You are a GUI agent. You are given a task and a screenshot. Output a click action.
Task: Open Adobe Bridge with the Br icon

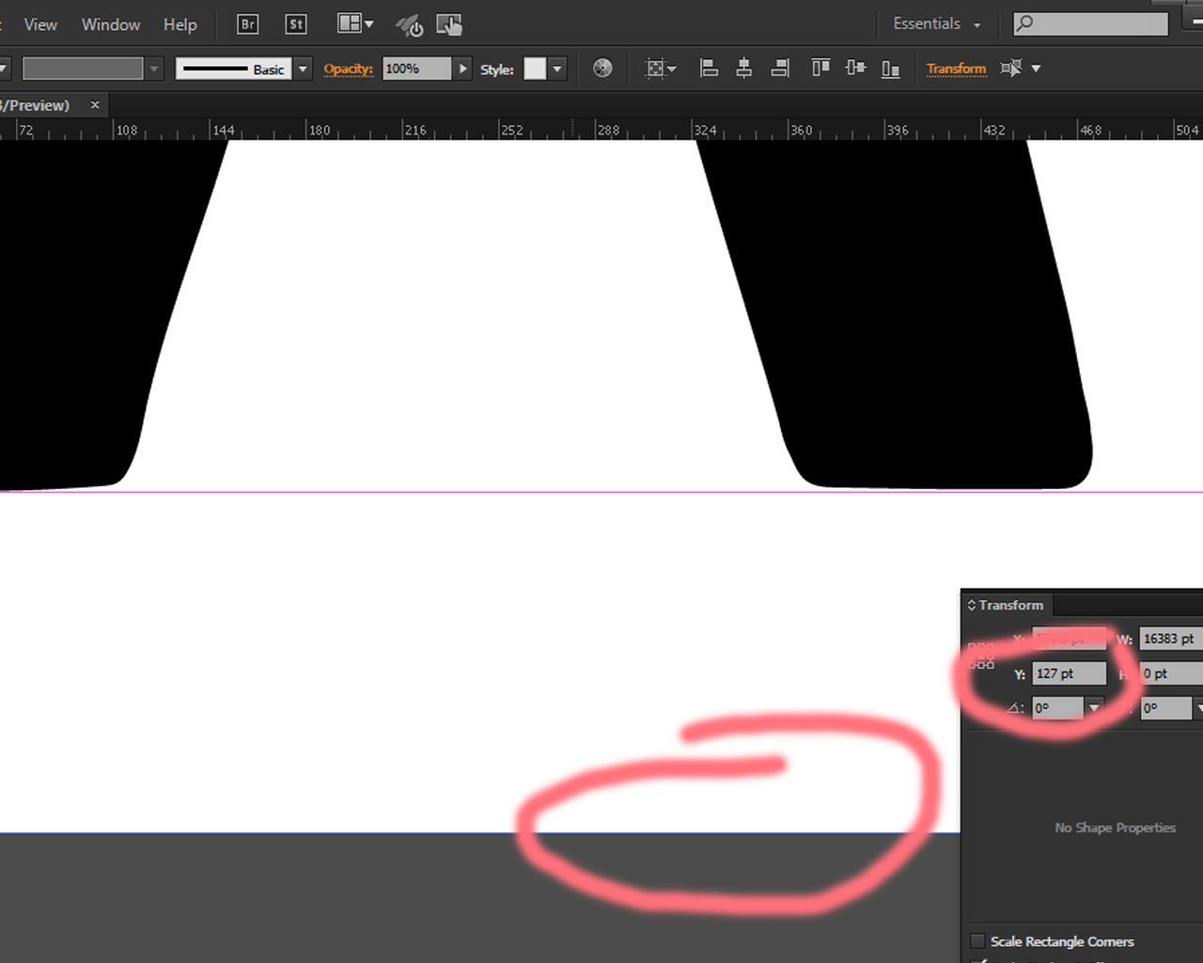(x=248, y=24)
